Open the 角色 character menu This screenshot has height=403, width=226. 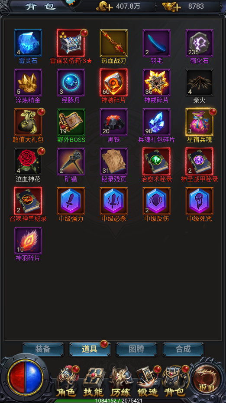pyautogui.click(x=67, y=382)
